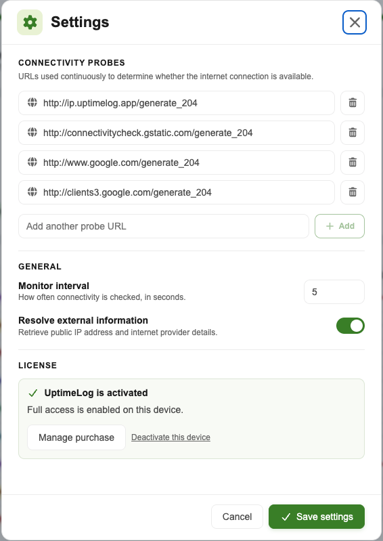Cancel the settings changes
This screenshot has height=541, width=383.
[238, 517]
